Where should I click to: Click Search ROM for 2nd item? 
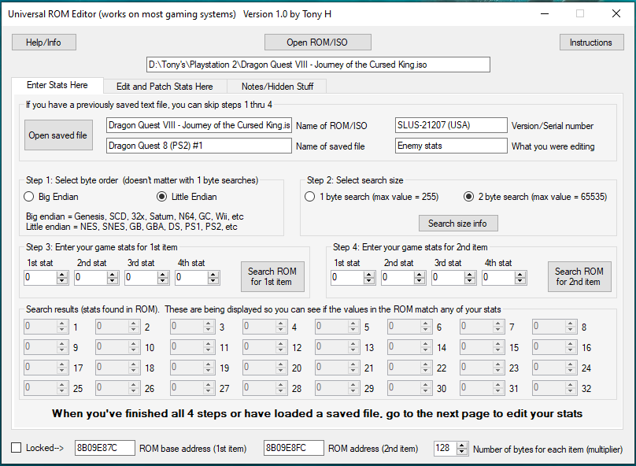coord(579,277)
